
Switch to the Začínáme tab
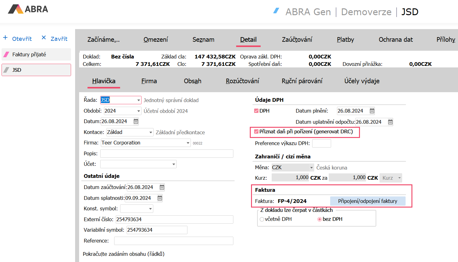[103, 40]
